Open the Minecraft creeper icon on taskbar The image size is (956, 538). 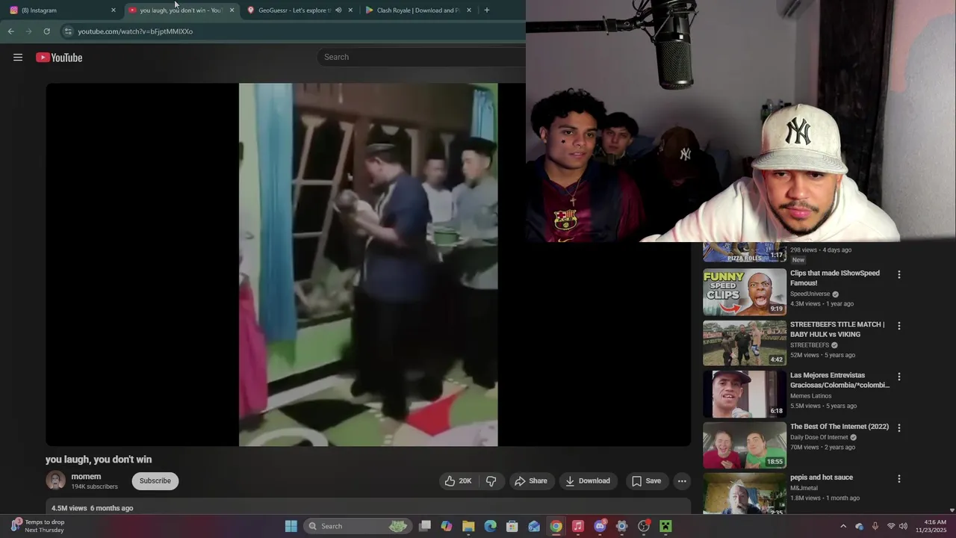click(665, 526)
